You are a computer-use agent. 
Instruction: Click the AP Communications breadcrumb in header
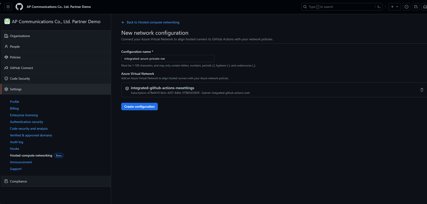click(59, 7)
